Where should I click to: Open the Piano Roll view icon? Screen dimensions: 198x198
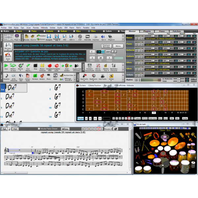(21, 76)
